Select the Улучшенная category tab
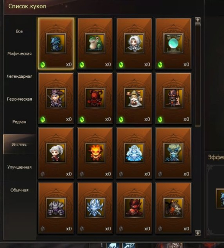Image resolution: width=224 pixels, height=248 pixels. (x=19, y=167)
